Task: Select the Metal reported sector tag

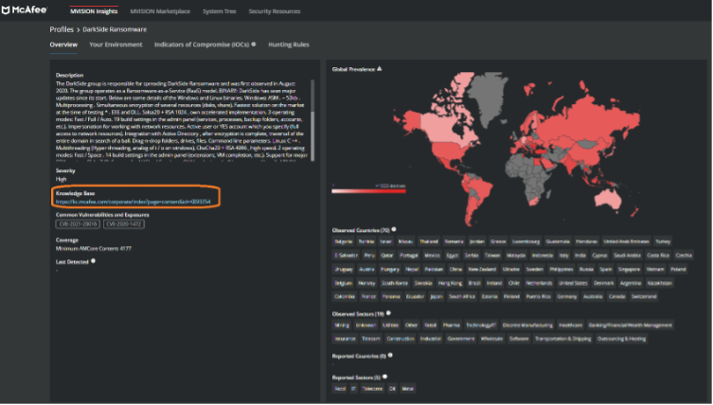Action: [407, 389]
